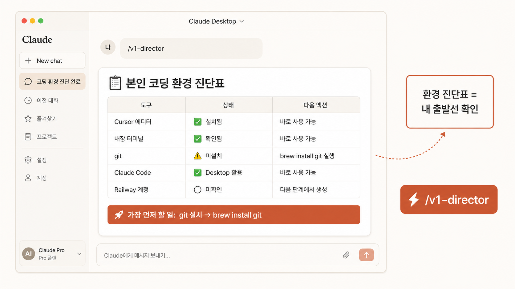
Task: Click the person icon for 계정
Action: [x=28, y=178]
